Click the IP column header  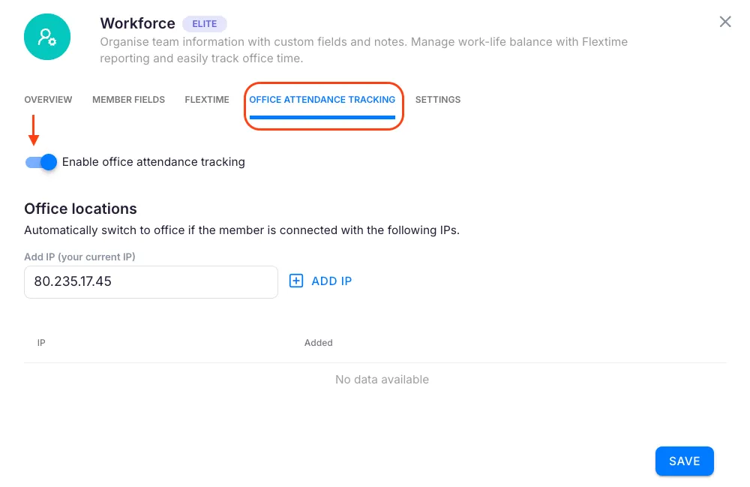42,343
